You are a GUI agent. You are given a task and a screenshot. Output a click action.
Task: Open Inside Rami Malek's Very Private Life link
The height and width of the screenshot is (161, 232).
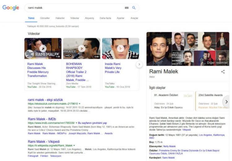coord(113,68)
